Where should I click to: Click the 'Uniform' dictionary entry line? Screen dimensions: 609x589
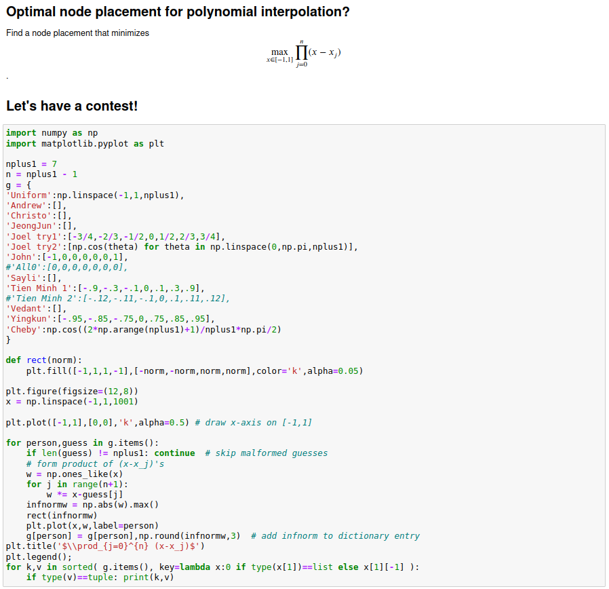tap(95, 195)
